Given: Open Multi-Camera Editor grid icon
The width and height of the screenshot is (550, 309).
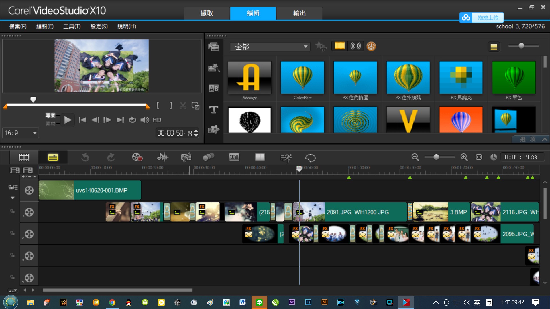Looking at the screenshot, I should 260,157.
